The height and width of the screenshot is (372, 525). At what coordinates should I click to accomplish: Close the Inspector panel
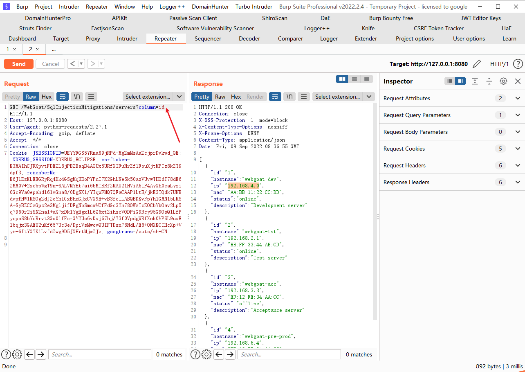(518, 81)
